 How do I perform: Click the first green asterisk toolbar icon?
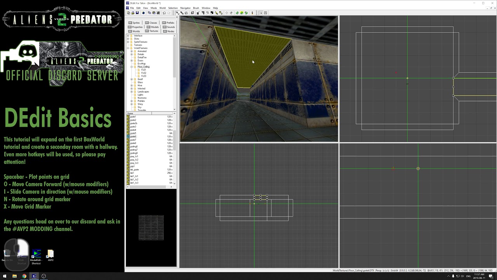237,13
